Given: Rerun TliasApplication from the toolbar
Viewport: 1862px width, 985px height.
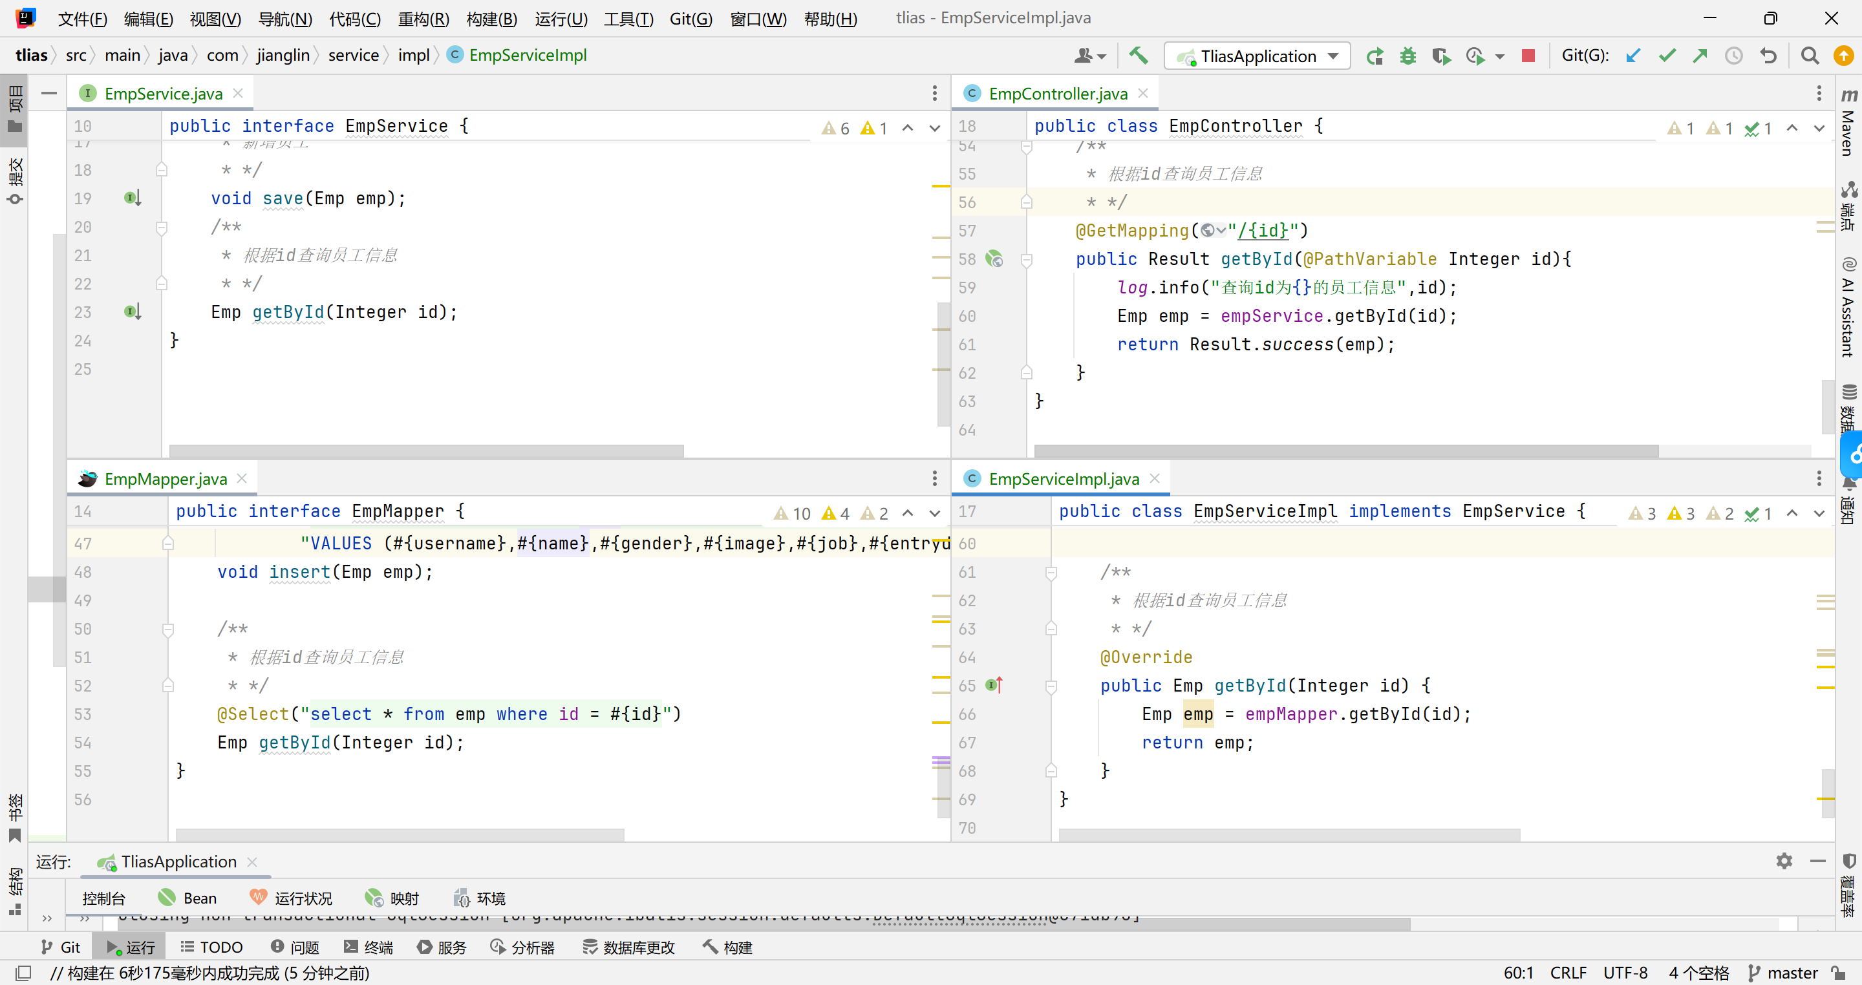Looking at the screenshot, I should tap(1374, 56).
